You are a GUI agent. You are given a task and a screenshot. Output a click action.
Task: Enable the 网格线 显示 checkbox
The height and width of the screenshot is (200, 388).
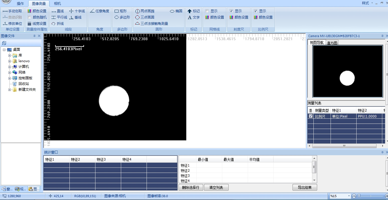[x=207, y=11]
